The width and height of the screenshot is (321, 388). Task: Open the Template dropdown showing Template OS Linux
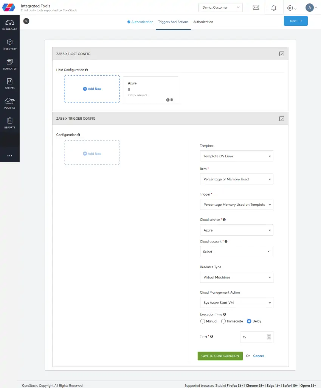(237, 156)
